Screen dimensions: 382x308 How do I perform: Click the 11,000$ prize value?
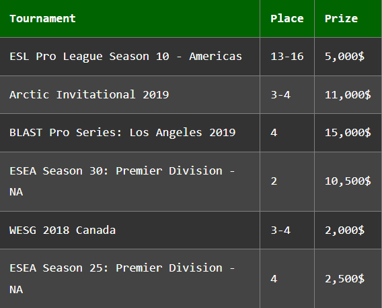(348, 94)
